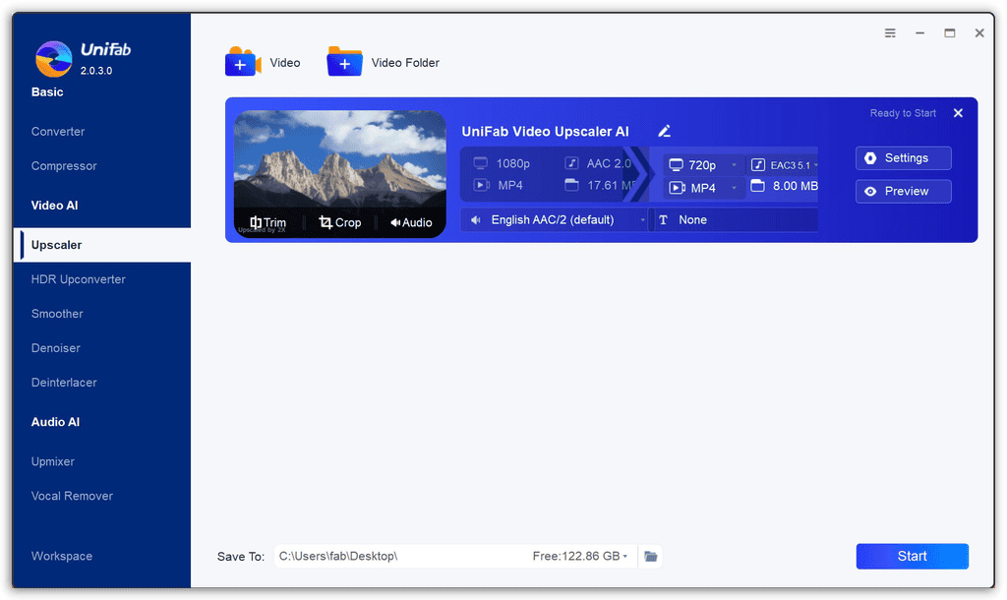Expand the English AAC/2 audio track dropdown
The height and width of the screenshot is (600, 1007).
554,219
